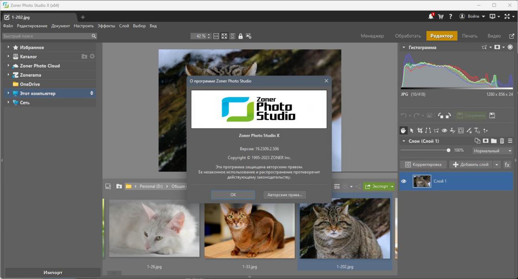Select the Crop tool

point(420,131)
